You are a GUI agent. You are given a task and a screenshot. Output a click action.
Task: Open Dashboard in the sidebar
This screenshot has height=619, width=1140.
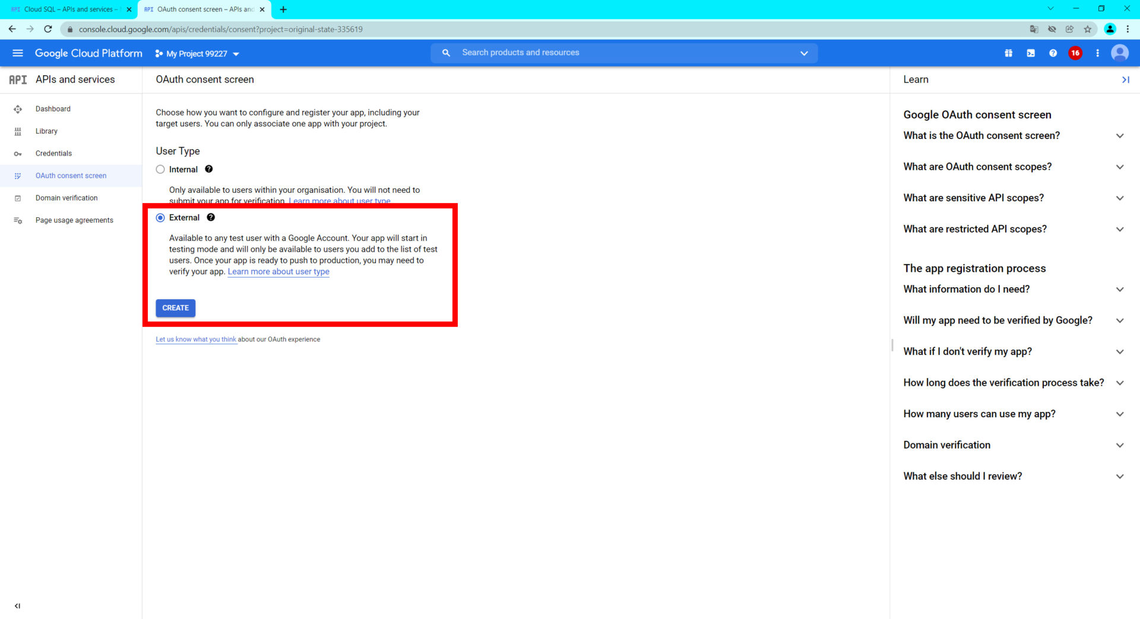click(x=71, y=109)
